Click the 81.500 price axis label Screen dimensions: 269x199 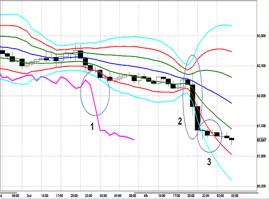pos(261,126)
